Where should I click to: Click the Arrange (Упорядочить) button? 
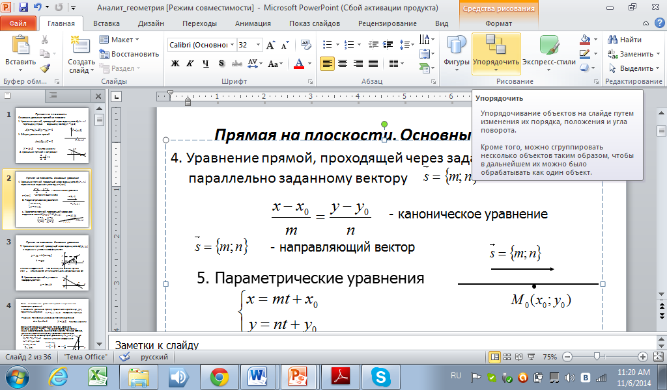point(496,53)
